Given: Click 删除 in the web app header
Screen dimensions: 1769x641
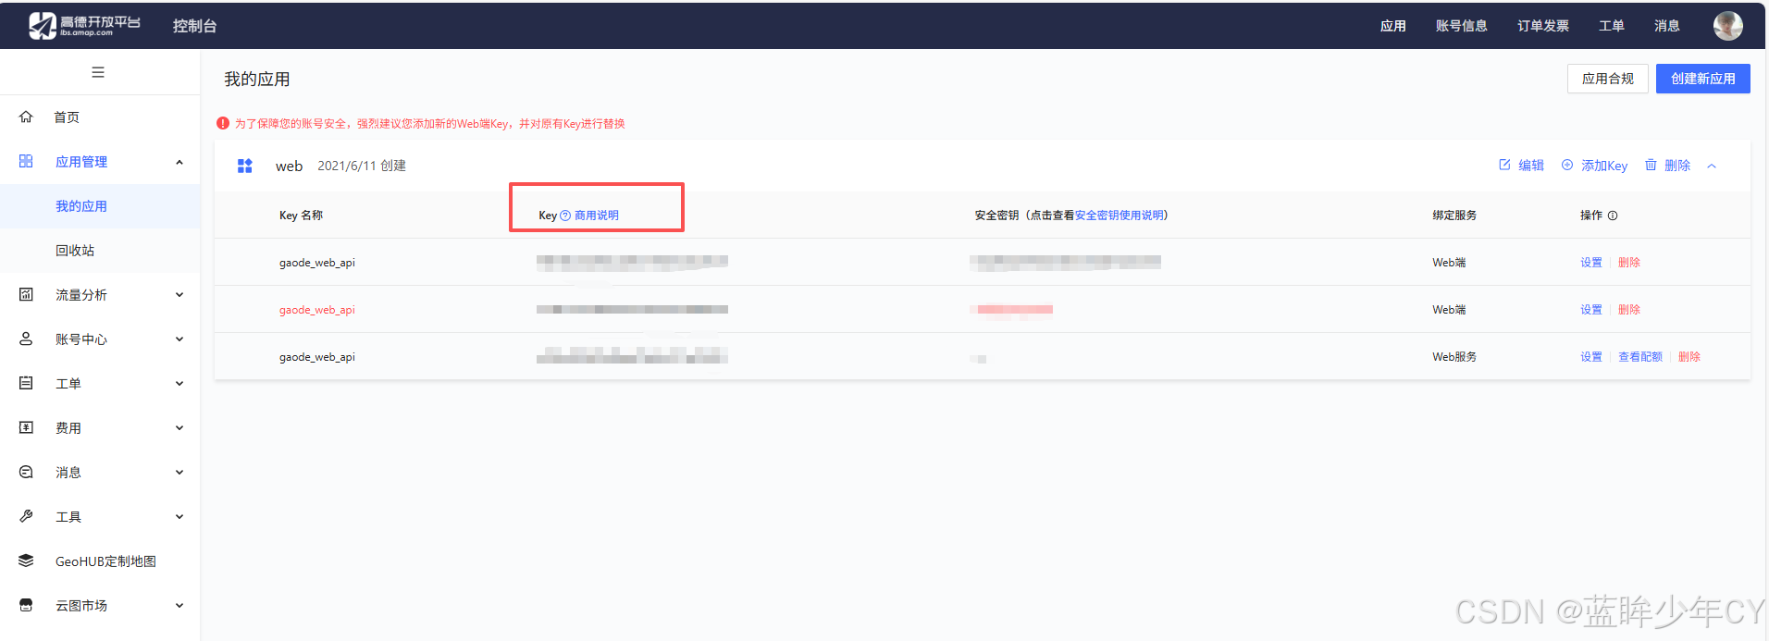Looking at the screenshot, I should point(1676,166).
